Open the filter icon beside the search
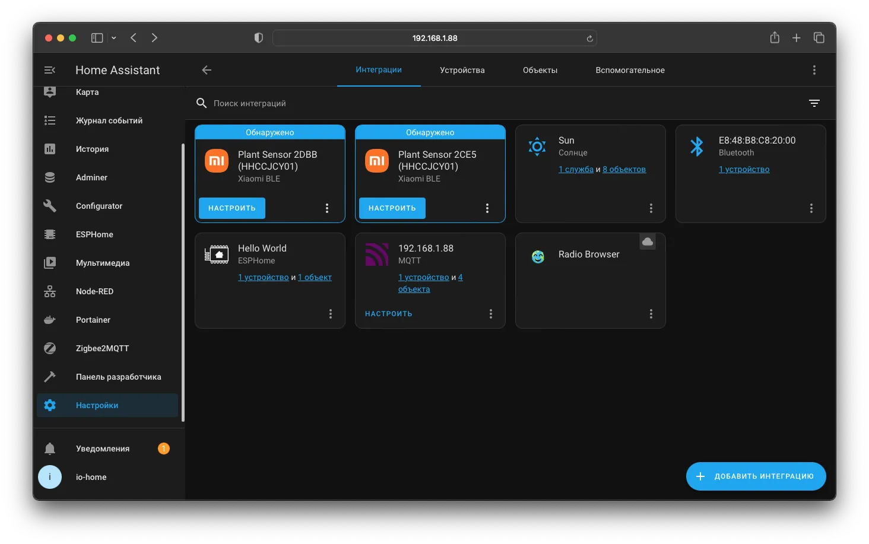 click(814, 103)
